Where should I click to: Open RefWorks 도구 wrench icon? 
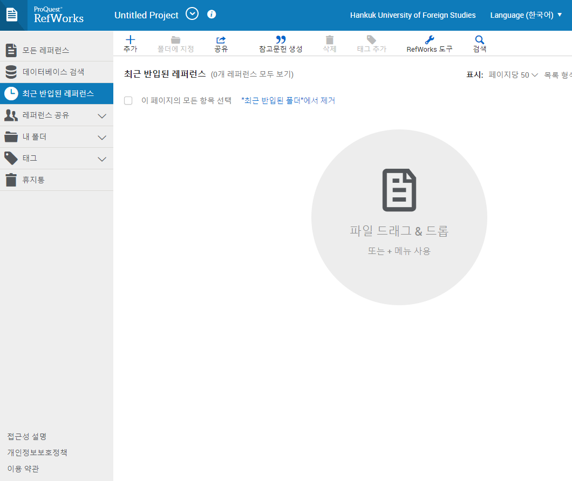click(430, 40)
